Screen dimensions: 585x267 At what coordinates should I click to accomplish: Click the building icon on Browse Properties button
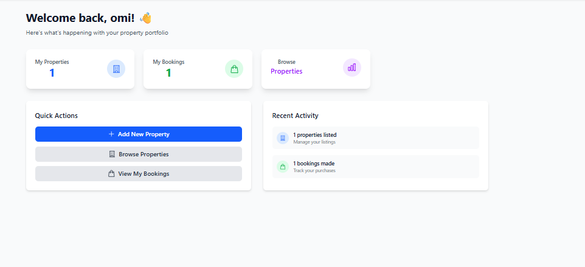tap(112, 154)
